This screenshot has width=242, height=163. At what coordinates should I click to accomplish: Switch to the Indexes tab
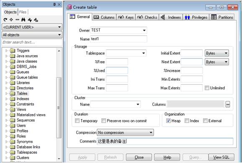pyautogui.click(x=171, y=17)
